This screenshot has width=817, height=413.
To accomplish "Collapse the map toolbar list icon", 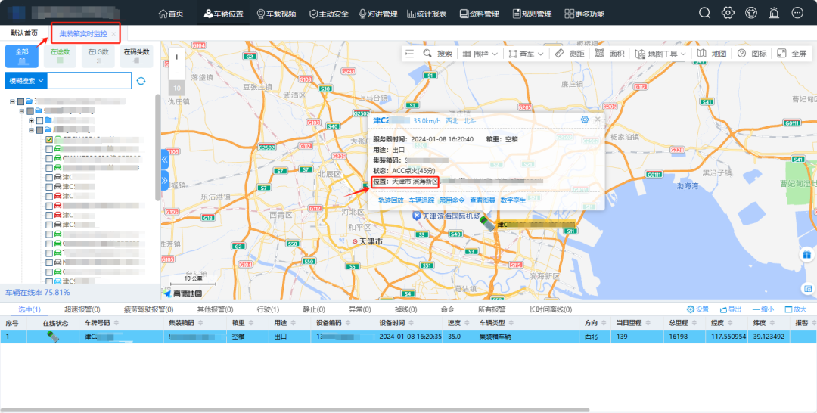I will tap(409, 54).
